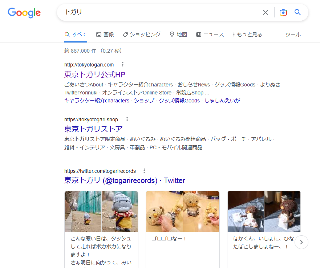Expand the もっと見る menu
This screenshot has width=320, height=268.
point(247,34)
